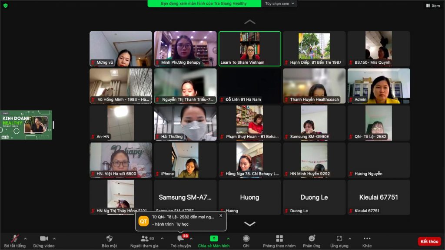Dismiss the QN- Tô Lệ chat notification

click(x=221, y=216)
